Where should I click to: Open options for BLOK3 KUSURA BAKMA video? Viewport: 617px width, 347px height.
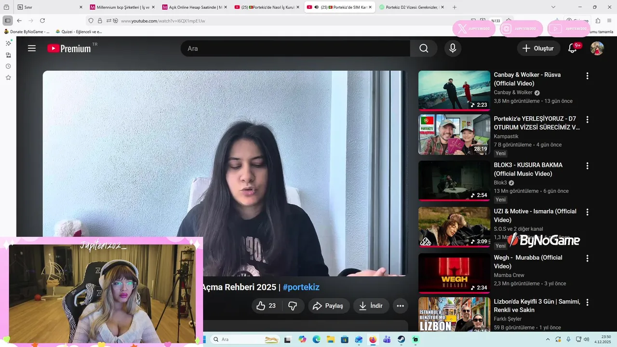click(587, 166)
